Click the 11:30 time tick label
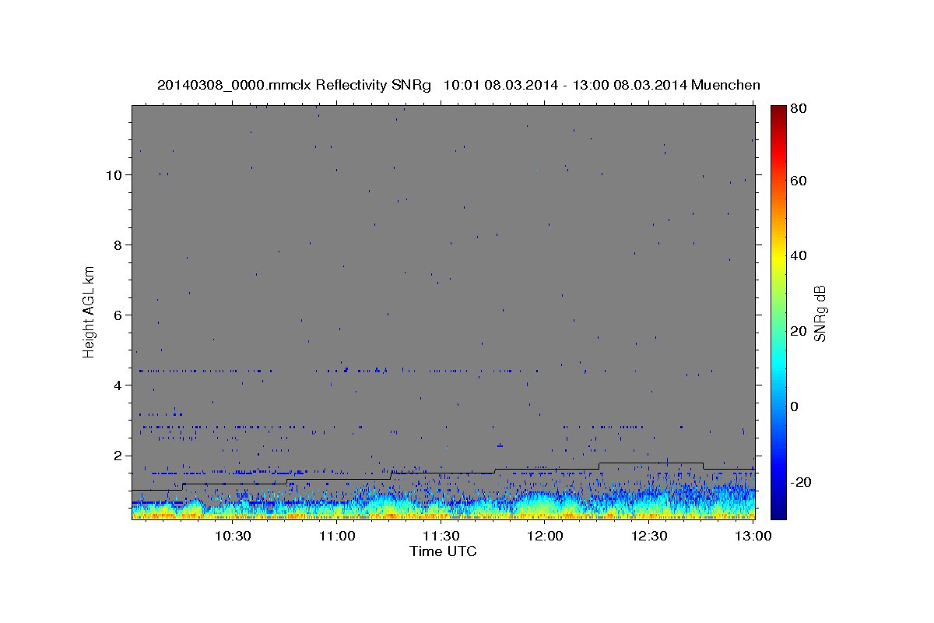Screen dimensions: 934x623 coord(441,536)
